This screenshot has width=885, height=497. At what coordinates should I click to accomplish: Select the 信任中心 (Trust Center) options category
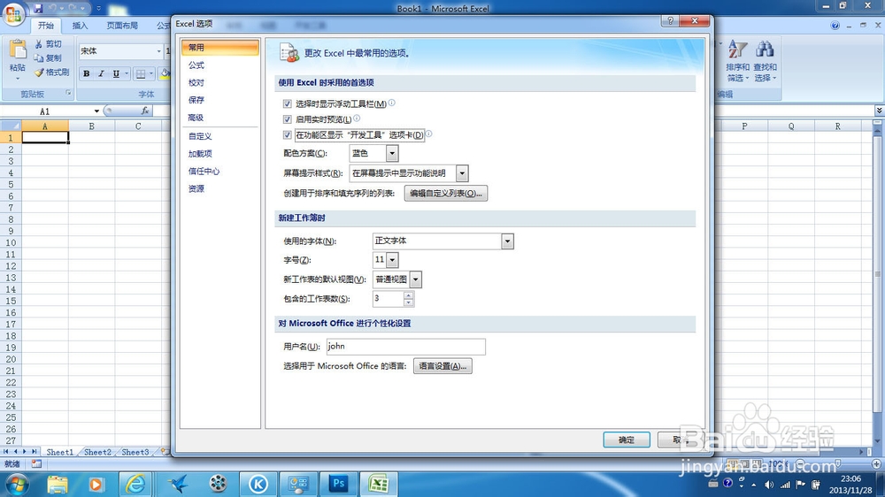tap(204, 171)
